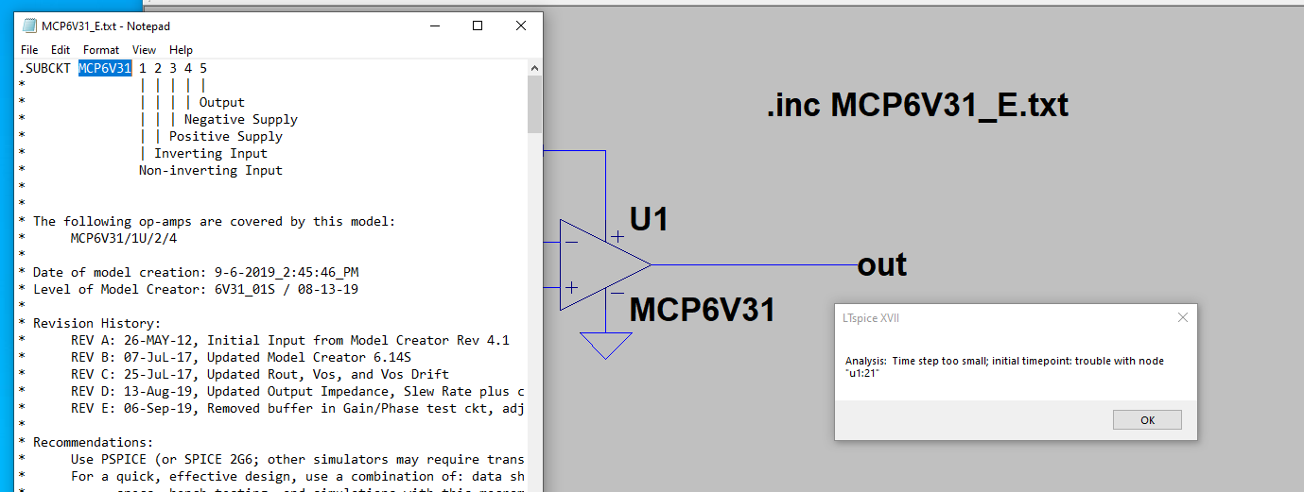
Task: Click the LTspice XVII dialog title
Action: (871, 318)
